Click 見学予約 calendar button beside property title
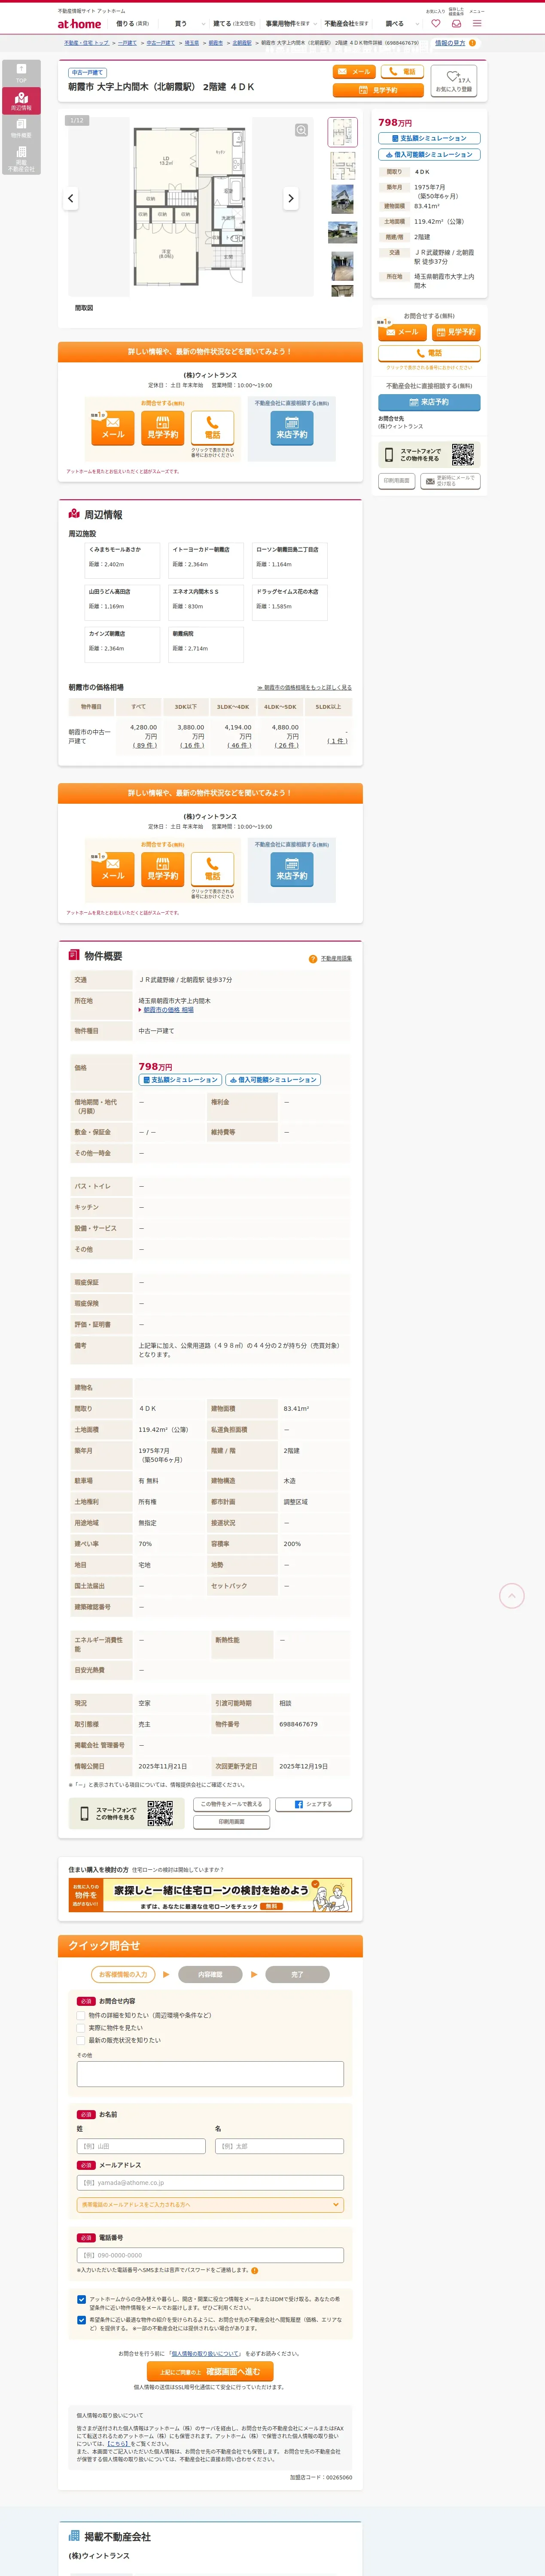Screen dimensions: 545x2576 pos(378,90)
